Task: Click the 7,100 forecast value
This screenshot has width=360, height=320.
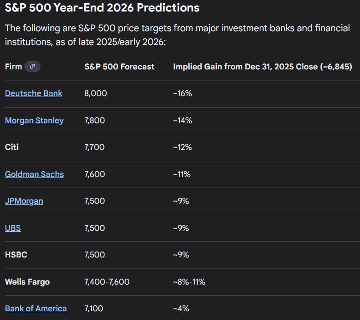Action: (x=94, y=309)
